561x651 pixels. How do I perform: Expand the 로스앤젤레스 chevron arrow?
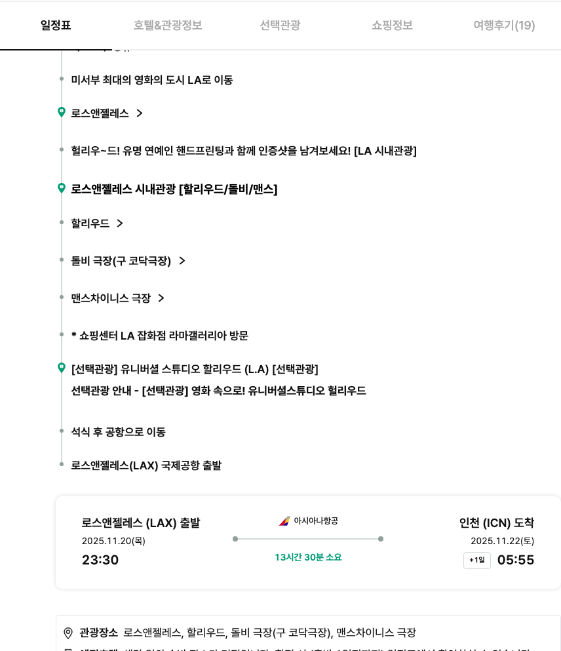140,113
